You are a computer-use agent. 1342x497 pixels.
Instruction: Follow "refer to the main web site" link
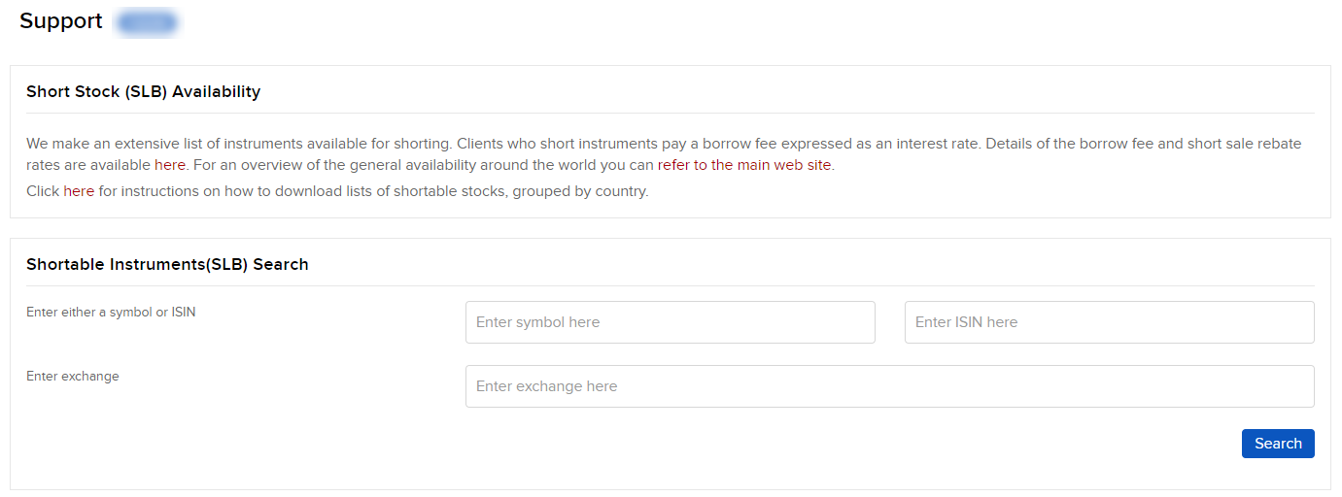pos(744,165)
